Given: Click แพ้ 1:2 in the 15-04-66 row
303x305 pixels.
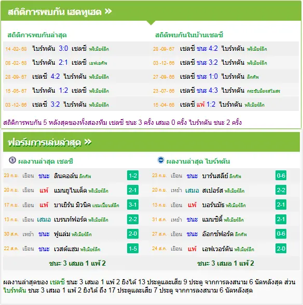Looking at the screenshot, I should (206, 104).
